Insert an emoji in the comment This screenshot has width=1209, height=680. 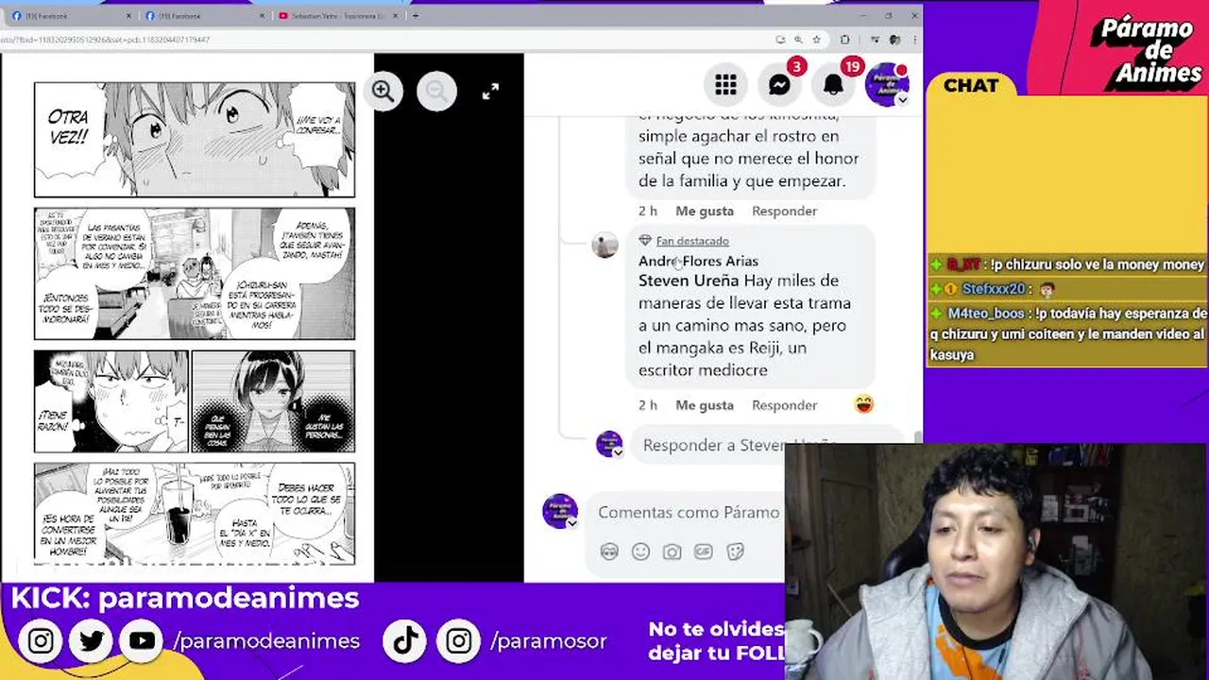pyautogui.click(x=640, y=552)
